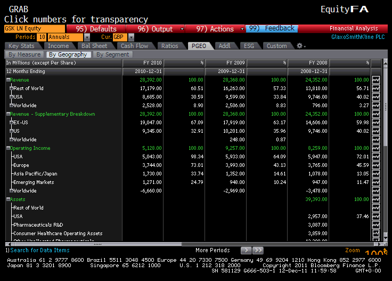Click the Search for Data Items link
392x281 pixels.
(x=40, y=250)
